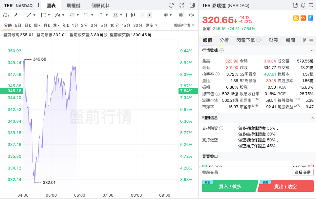
Task: Click the next drawing tools arrow
Action: click(x=149, y=15)
